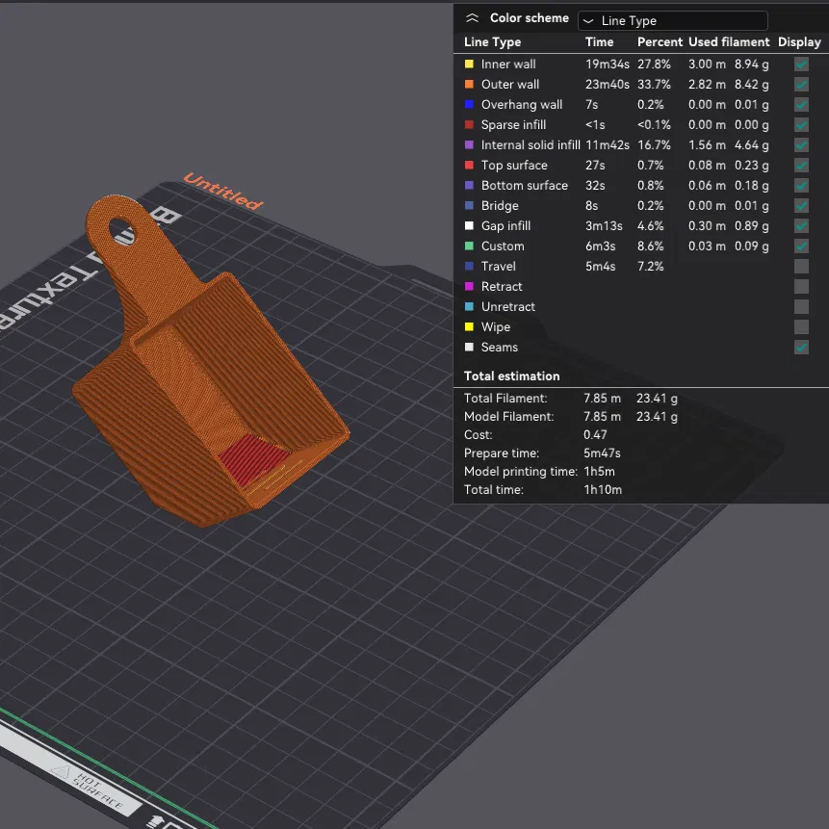This screenshot has height=829, width=829.
Task: Toggle Internal solid infill display checkbox
Action: click(801, 144)
